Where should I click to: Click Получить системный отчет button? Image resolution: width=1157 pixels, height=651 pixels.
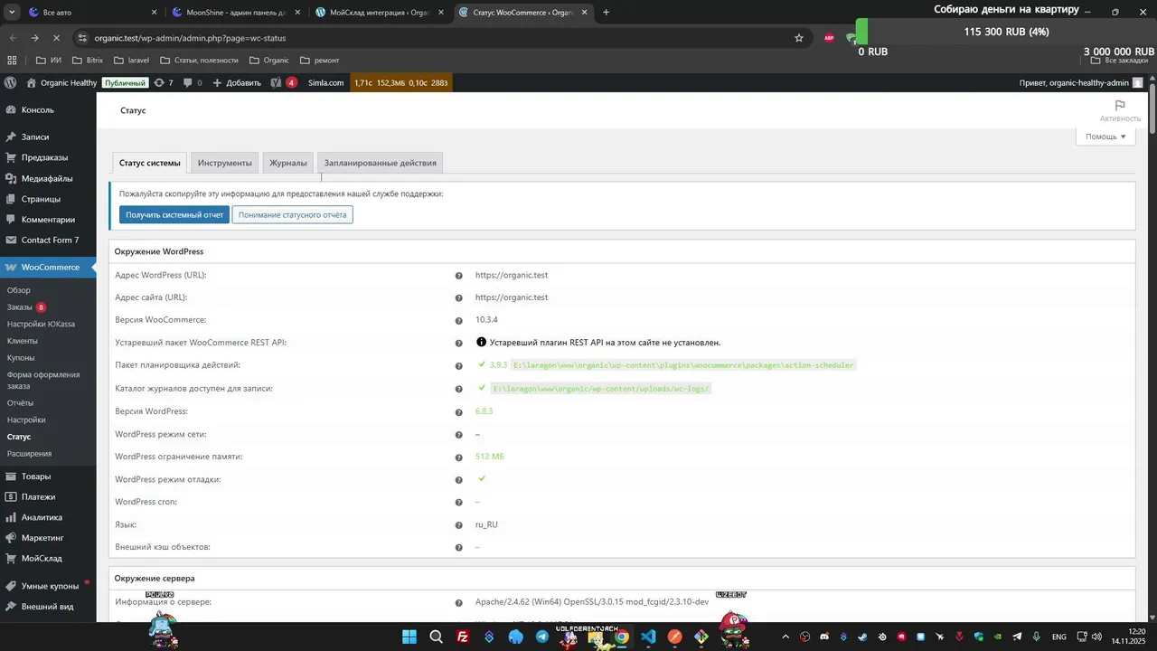[x=174, y=214]
